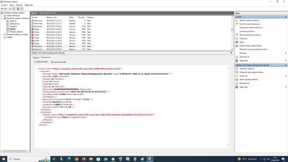
Task: Open saved log via Otevřít uložený protokol
Action: (x=249, y=21)
